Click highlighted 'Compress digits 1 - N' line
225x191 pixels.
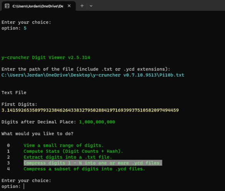93,163
